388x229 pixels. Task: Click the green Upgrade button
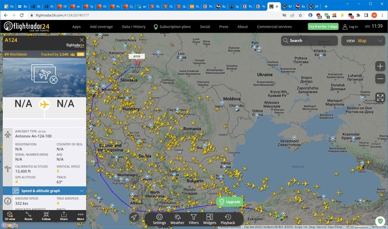(x=229, y=201)
